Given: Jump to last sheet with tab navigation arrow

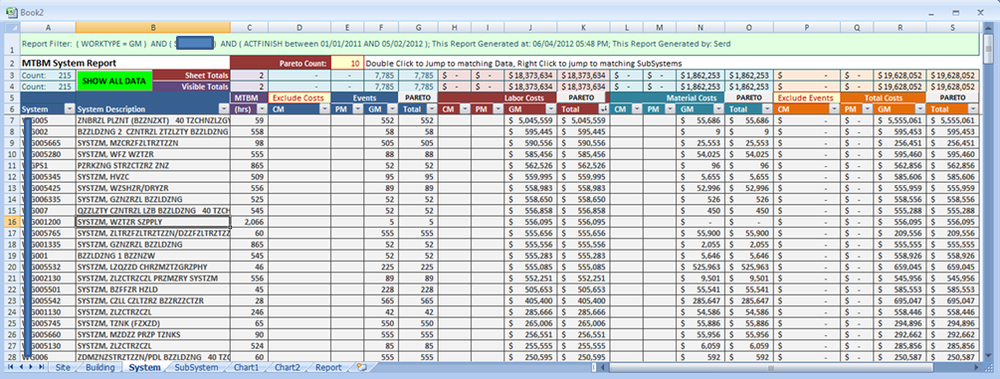Looking at the screenshot, I should point(41,367).
